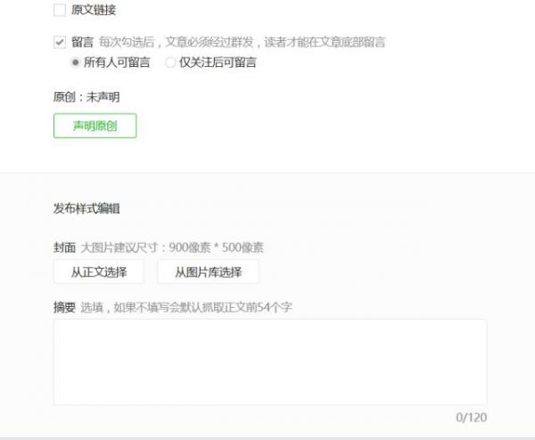Screen dimensions: 535x440
Task: Click the 900像素 * 500像素 size hint
Action: point(217,247)
